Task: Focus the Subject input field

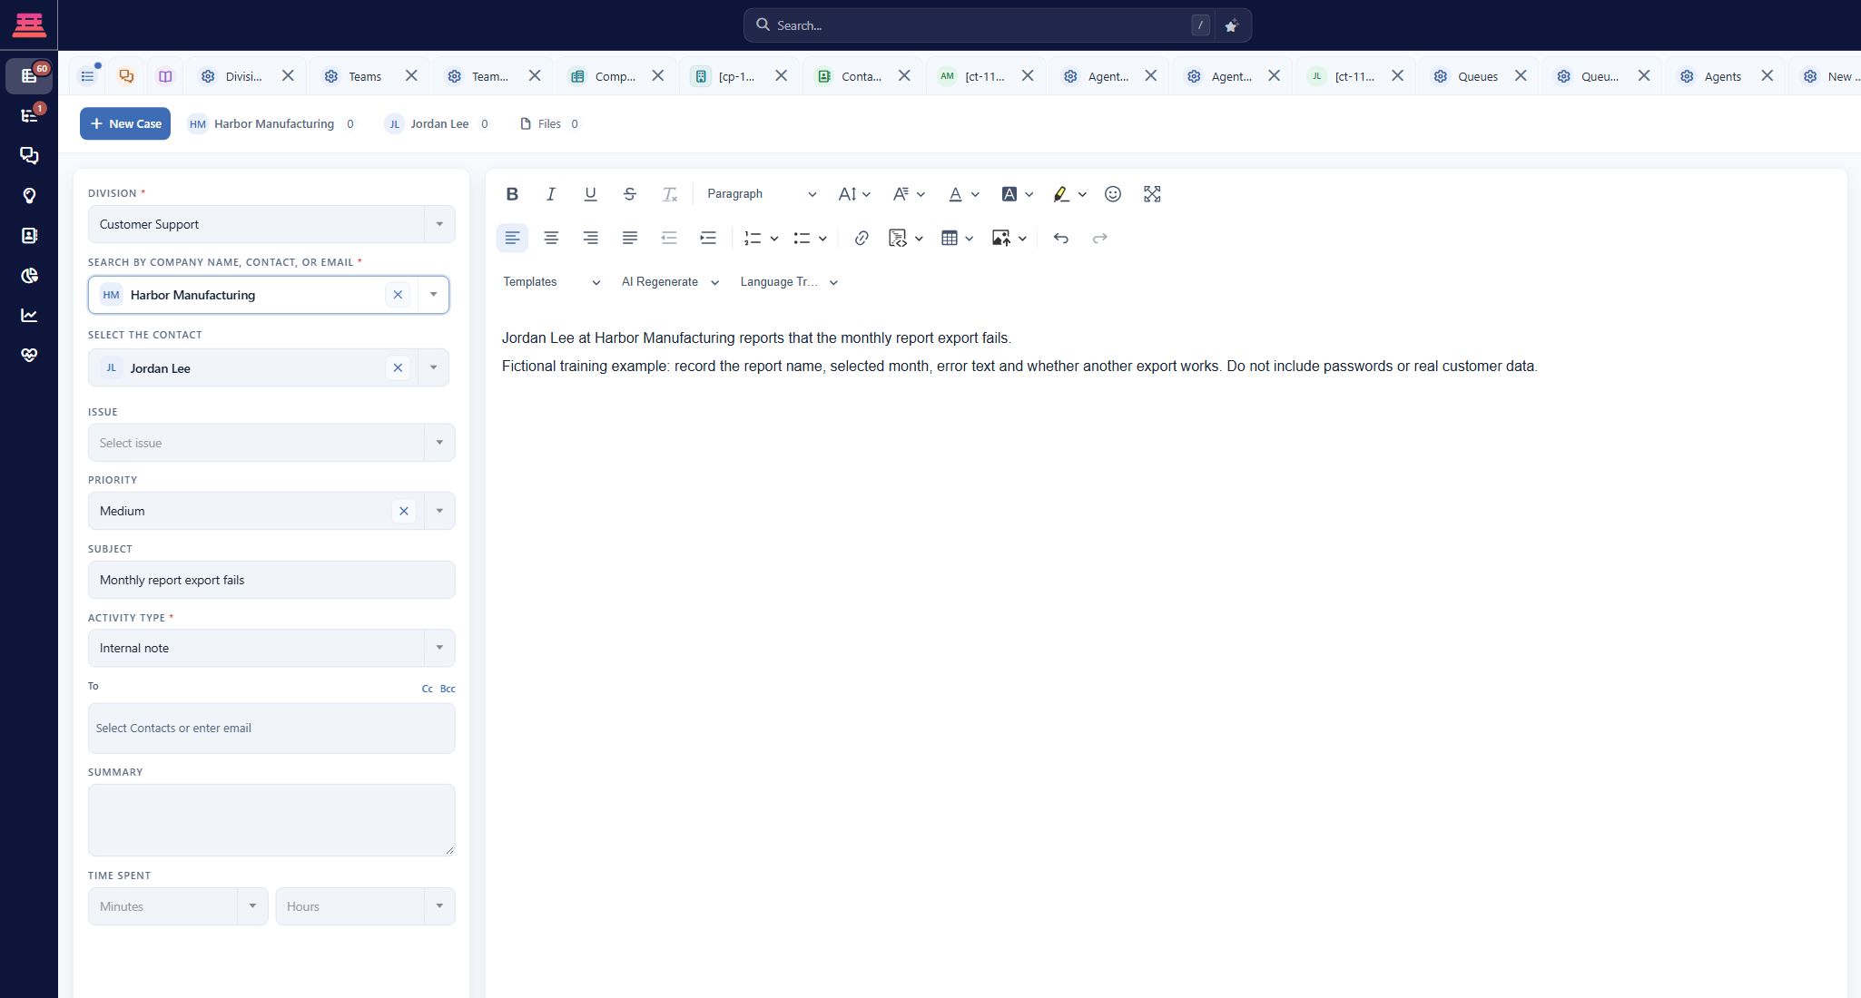Action: point(271,580)
